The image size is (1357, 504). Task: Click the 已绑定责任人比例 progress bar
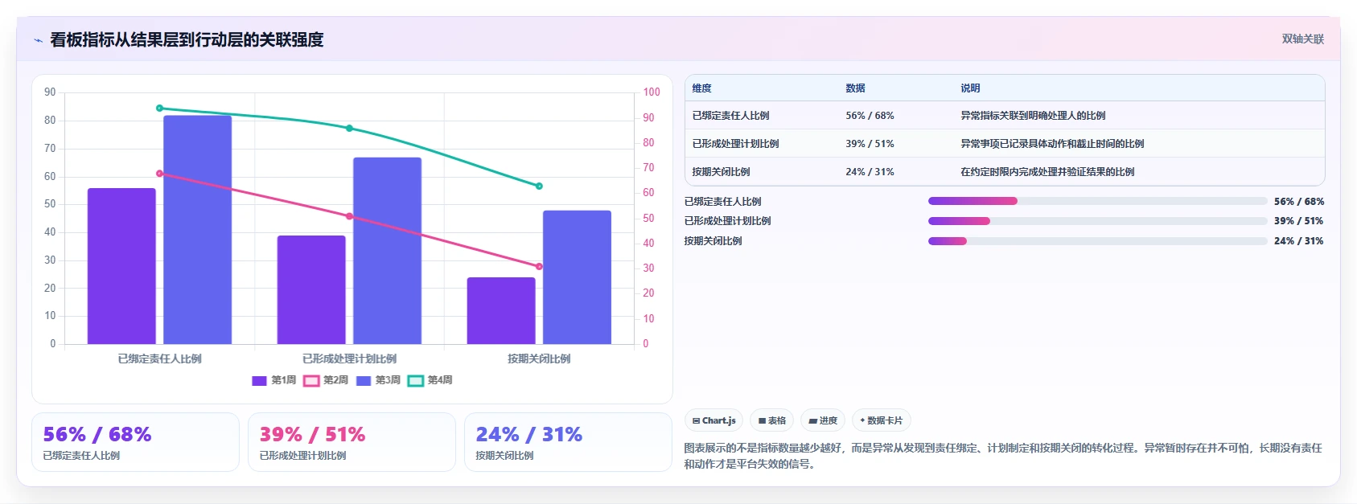click(1097, 201)
